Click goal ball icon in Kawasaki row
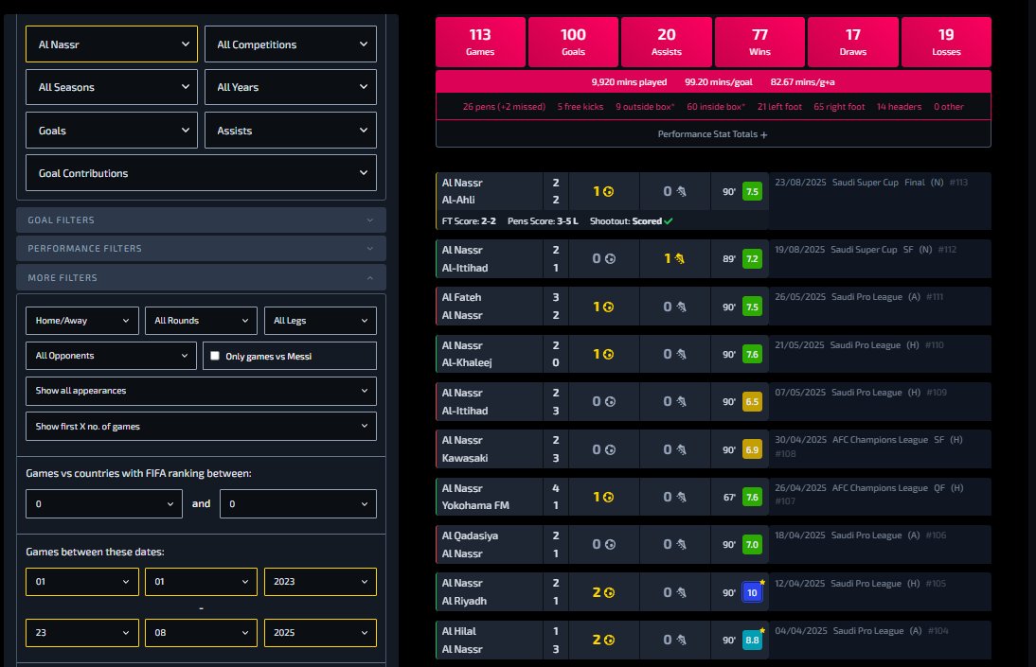Viewport: 1036px width, 667px height. click(611, 449)
